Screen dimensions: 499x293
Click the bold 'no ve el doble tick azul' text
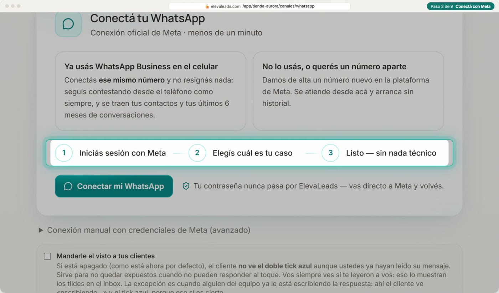point(275,266)
